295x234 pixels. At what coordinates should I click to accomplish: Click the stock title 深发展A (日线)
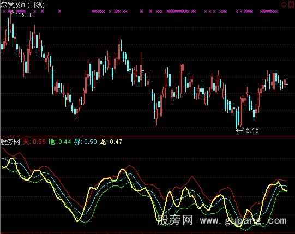22,5
